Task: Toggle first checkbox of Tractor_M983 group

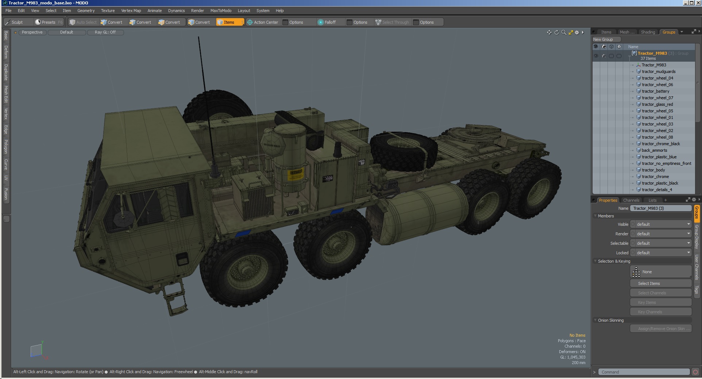Action: coord(612,56)
